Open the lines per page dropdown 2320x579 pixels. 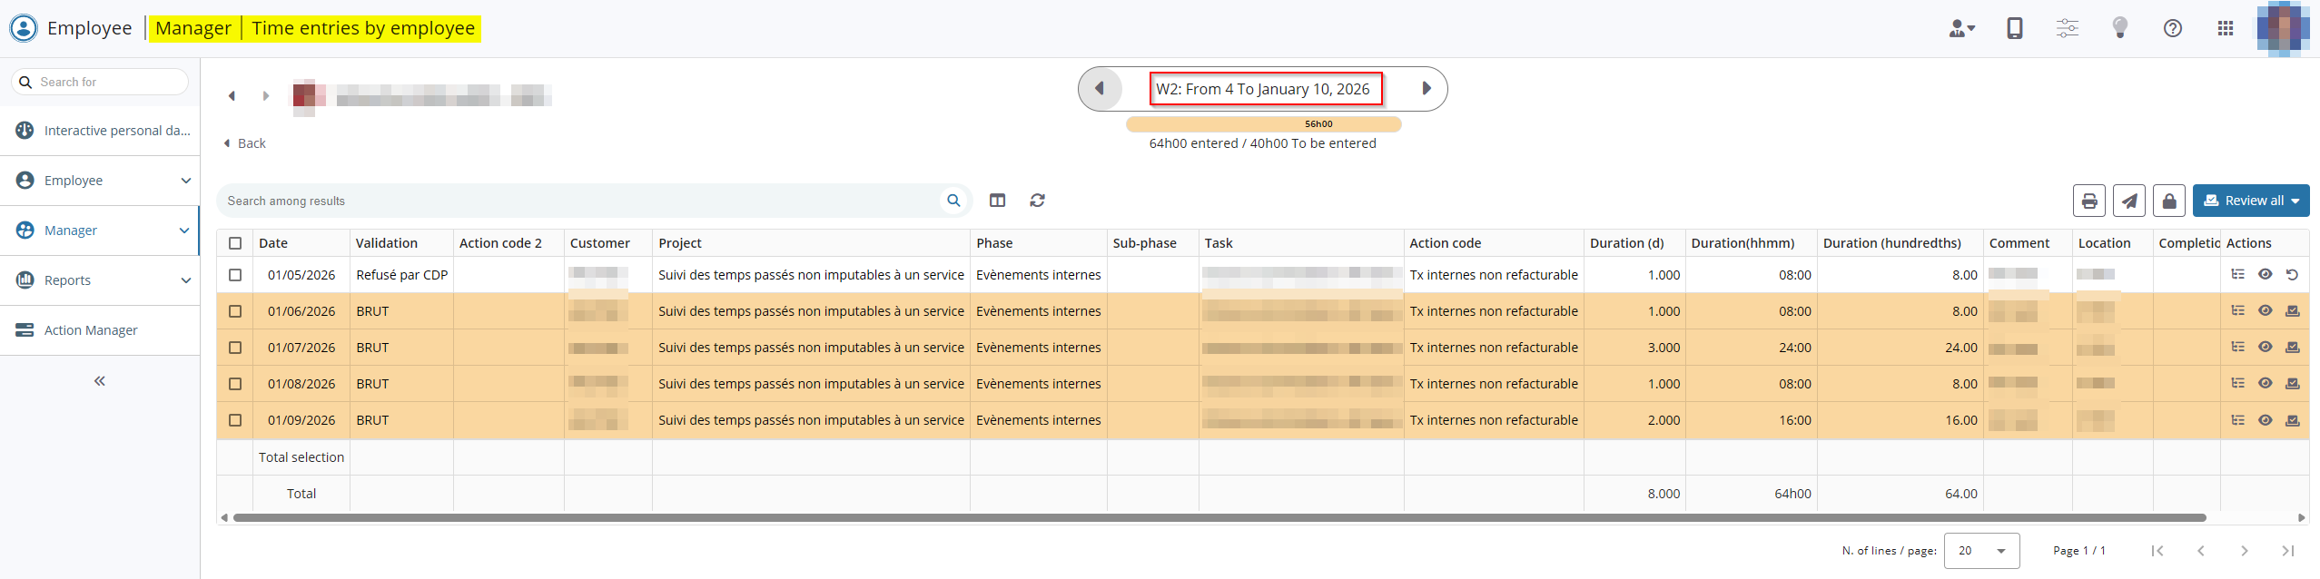[1981, 551]
